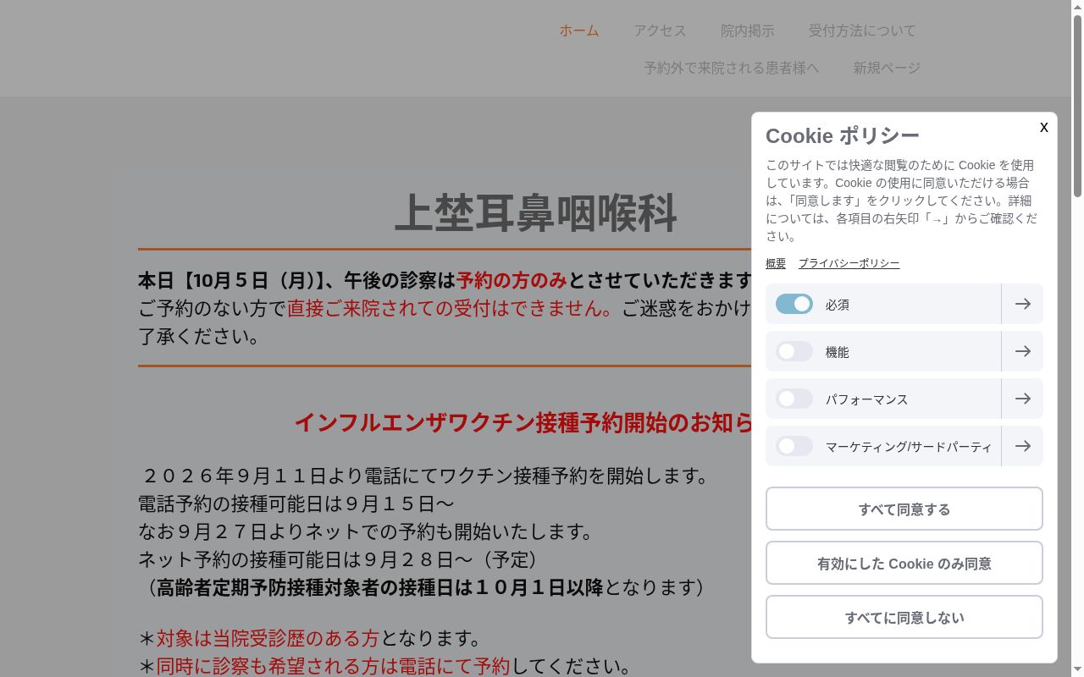The height and width of the screenshot is (677, 1084).
Task: Select 受付方法について in the navigation
Action: 862,30
